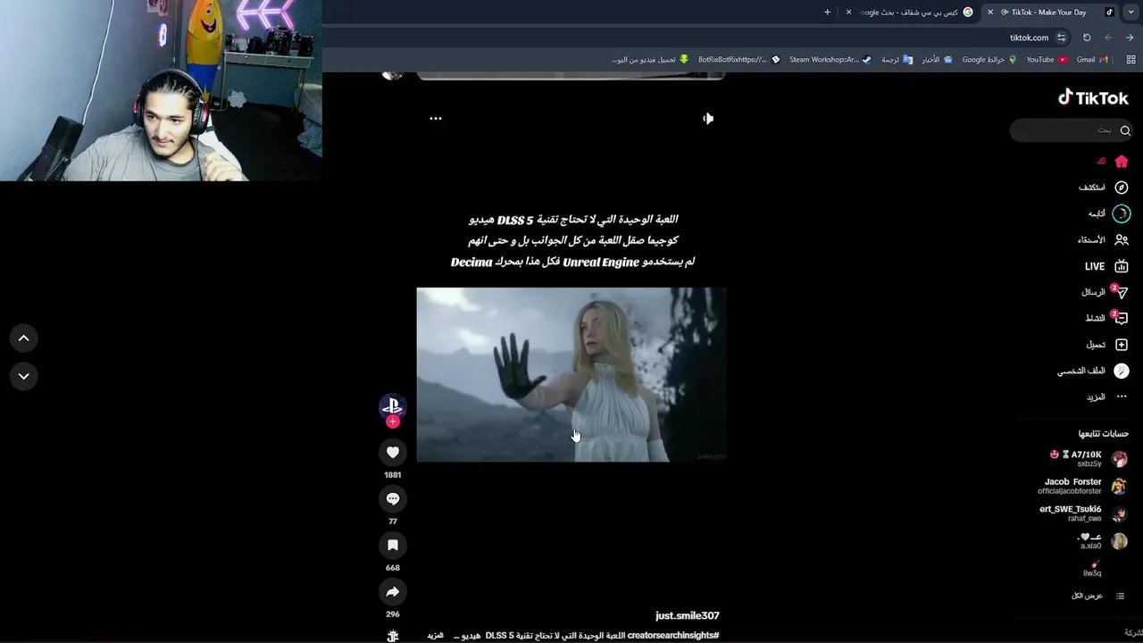Open followed account liw3q

[1093, 569]
